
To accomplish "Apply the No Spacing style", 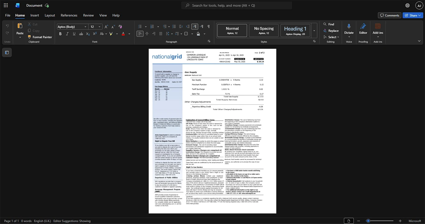I will [x=264, y=30].
